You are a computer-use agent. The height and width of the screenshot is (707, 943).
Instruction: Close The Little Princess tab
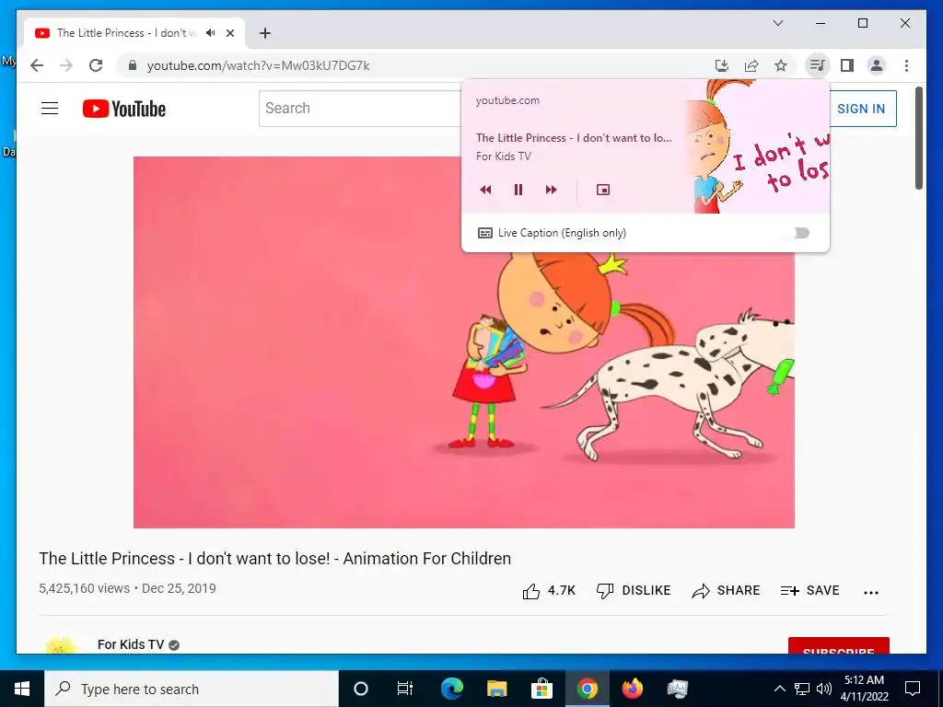[x=229, y=33]
